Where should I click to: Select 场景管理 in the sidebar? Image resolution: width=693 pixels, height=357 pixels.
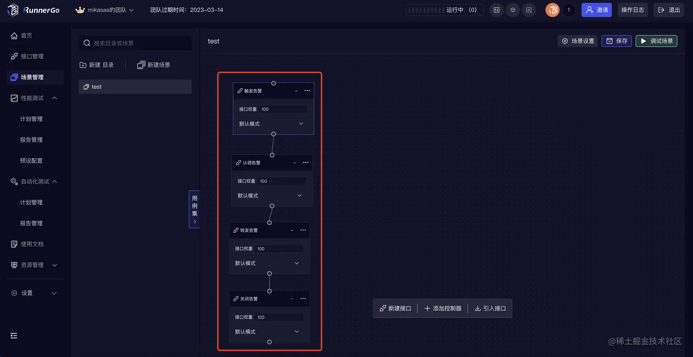35,77
